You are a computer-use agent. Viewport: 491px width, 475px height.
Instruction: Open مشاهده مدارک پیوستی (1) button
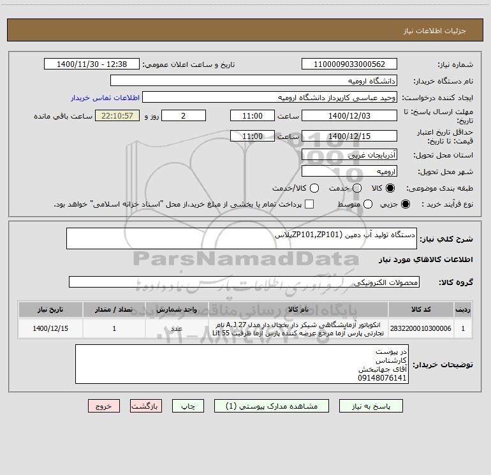[x=272, y=406]
